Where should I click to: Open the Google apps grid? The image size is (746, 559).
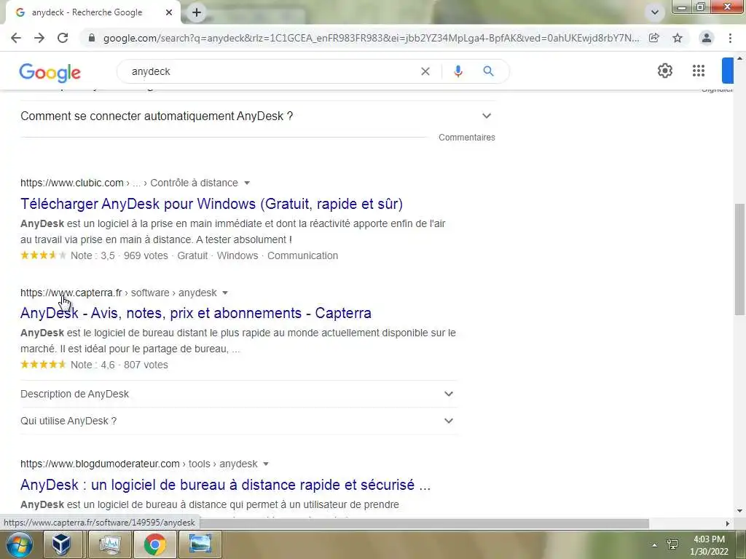click(x=699, y=71)
